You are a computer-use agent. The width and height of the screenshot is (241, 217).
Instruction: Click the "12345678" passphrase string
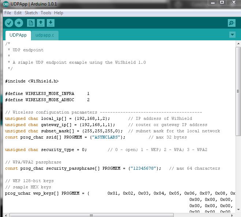click(x=143, y=168)
